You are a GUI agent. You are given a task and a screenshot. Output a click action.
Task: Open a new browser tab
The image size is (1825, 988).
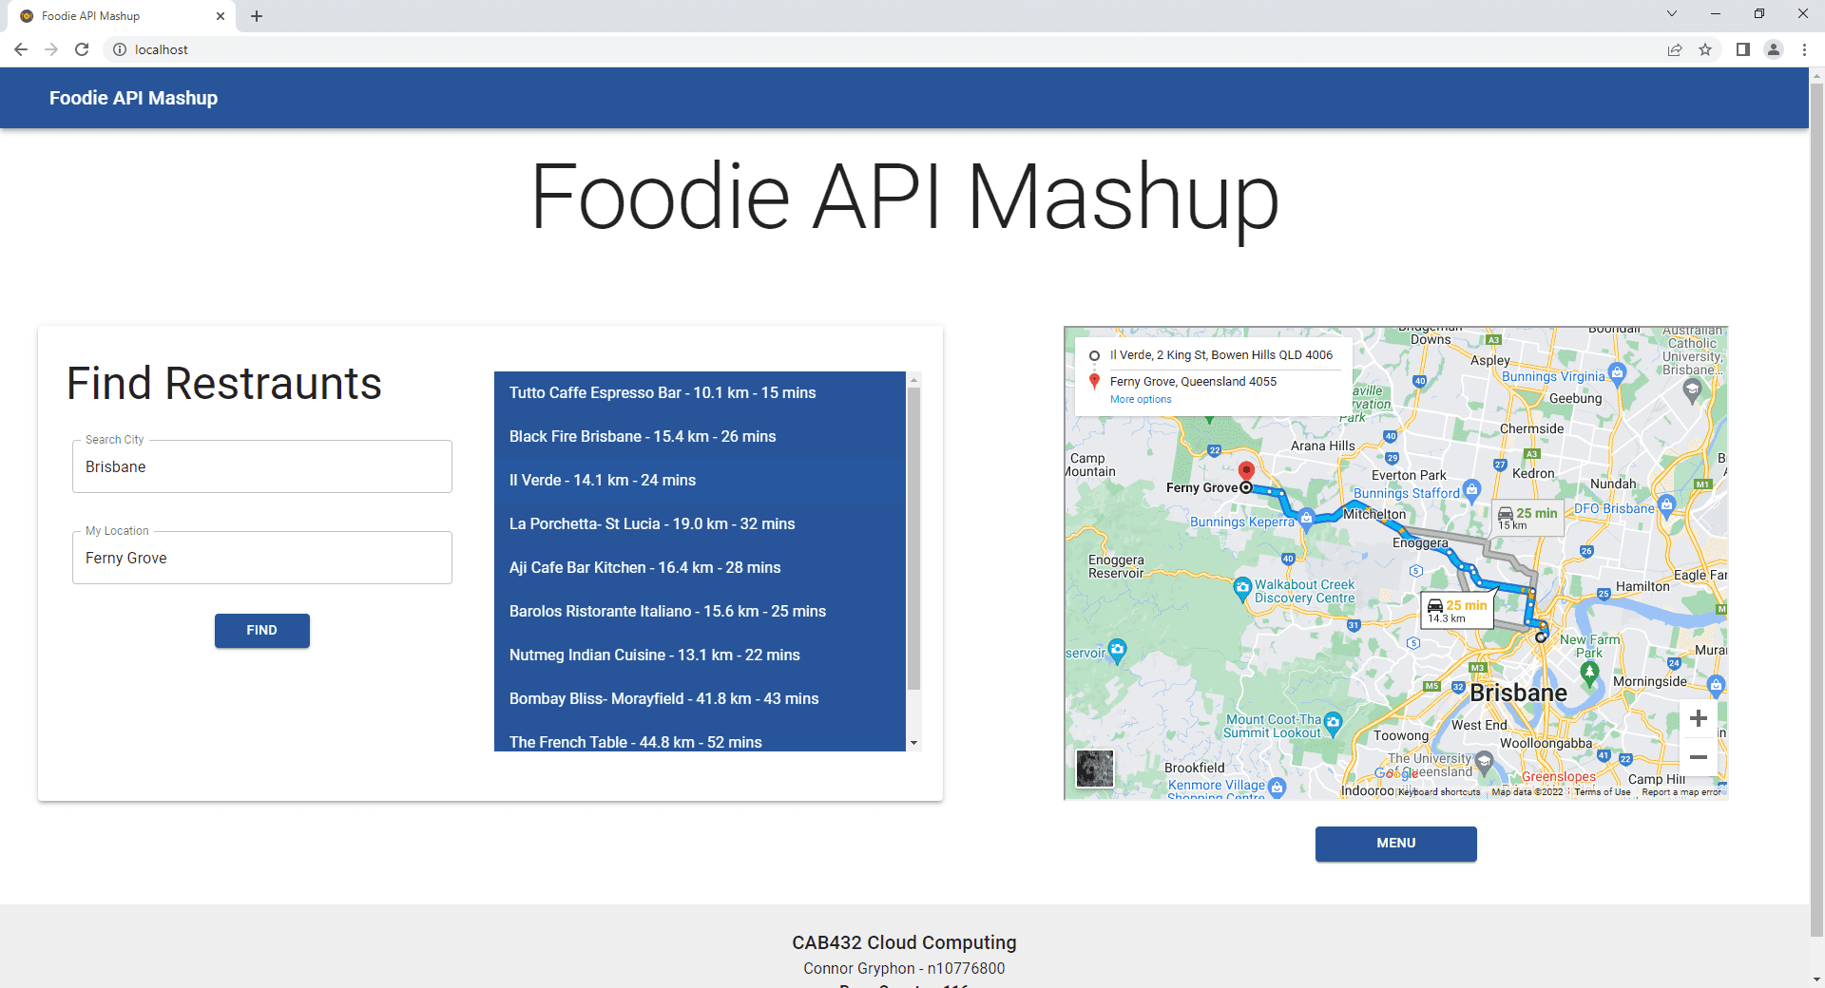point(257,16)
